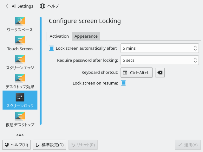
Task: Decrease the 5 mins lock delay with the down arrow
Action: (195, 50)
